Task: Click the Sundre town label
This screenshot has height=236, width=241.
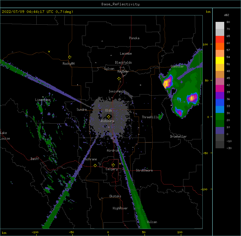Action: pyautogui.click(x=82, y=110)
